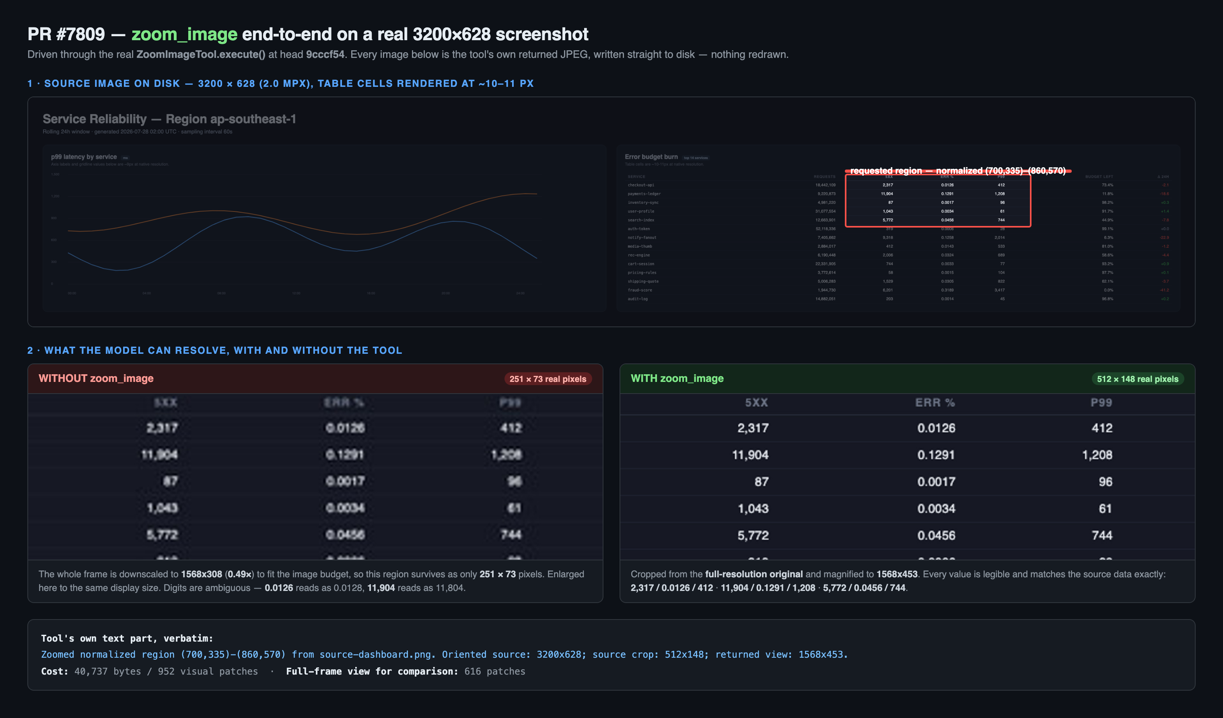The height and width of the screenshot is (718, 1223).
Task: Click the "12:00" time axis label on the chart
Action: pos(296,293)
